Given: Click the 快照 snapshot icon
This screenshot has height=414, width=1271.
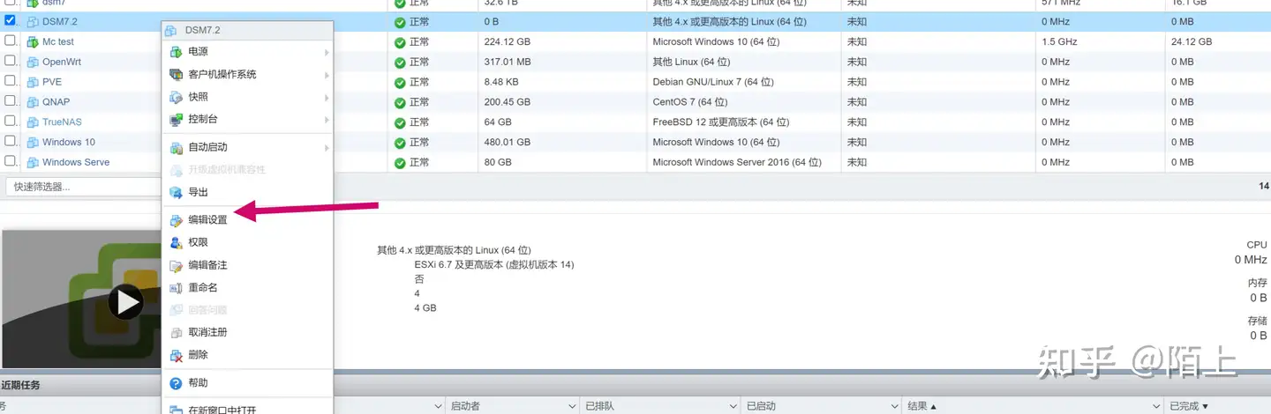Looking at the screenshot, I should 176,97.
